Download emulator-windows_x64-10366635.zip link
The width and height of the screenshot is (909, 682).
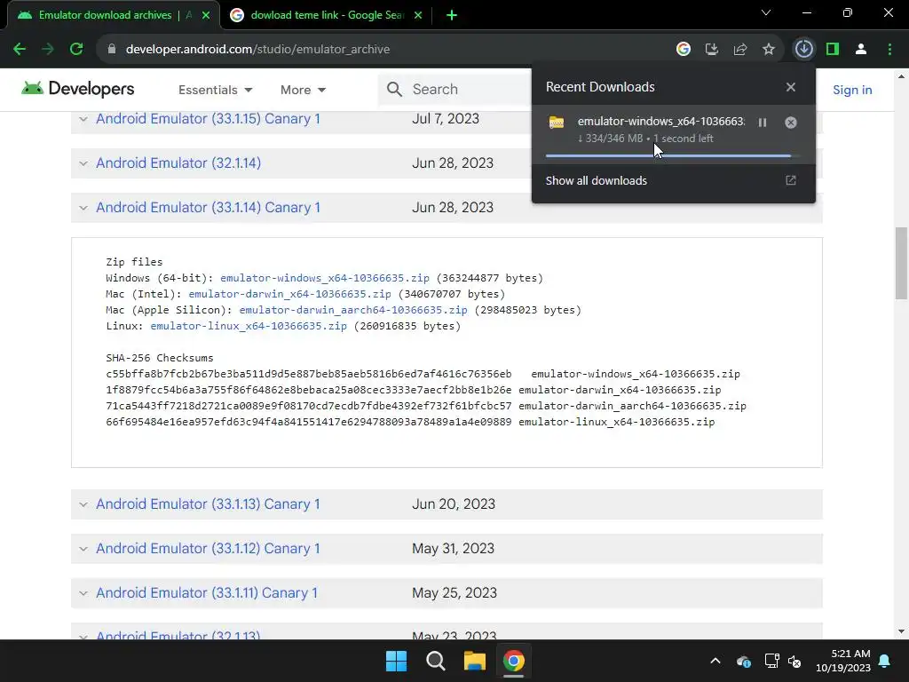[325, 278]
